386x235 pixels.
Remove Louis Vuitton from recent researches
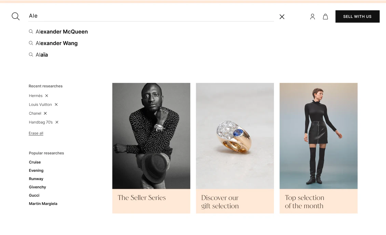[x=56, y=105]
